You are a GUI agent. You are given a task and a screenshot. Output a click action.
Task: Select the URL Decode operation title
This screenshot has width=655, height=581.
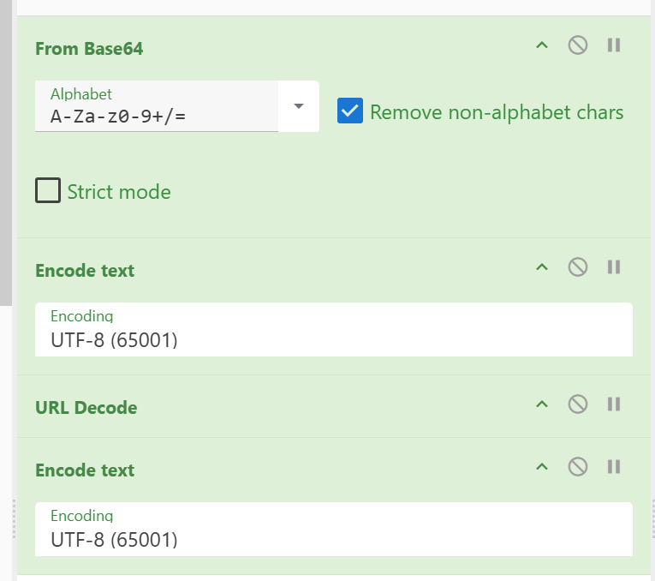coord(86,408)
